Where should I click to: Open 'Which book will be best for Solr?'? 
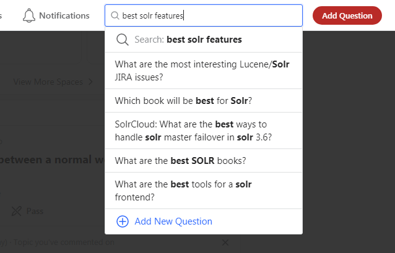[204, 101]
